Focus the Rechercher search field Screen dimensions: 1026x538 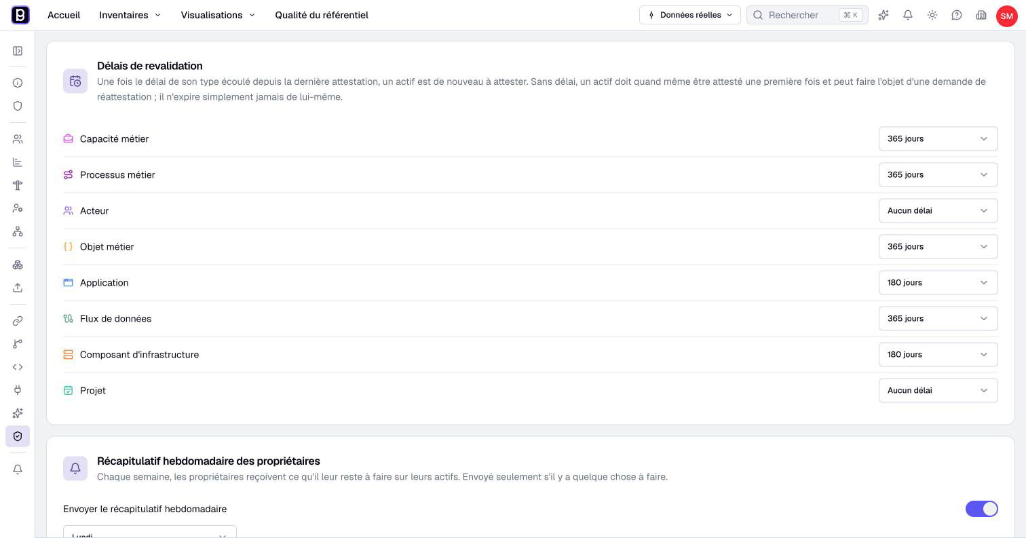point(807,15)
